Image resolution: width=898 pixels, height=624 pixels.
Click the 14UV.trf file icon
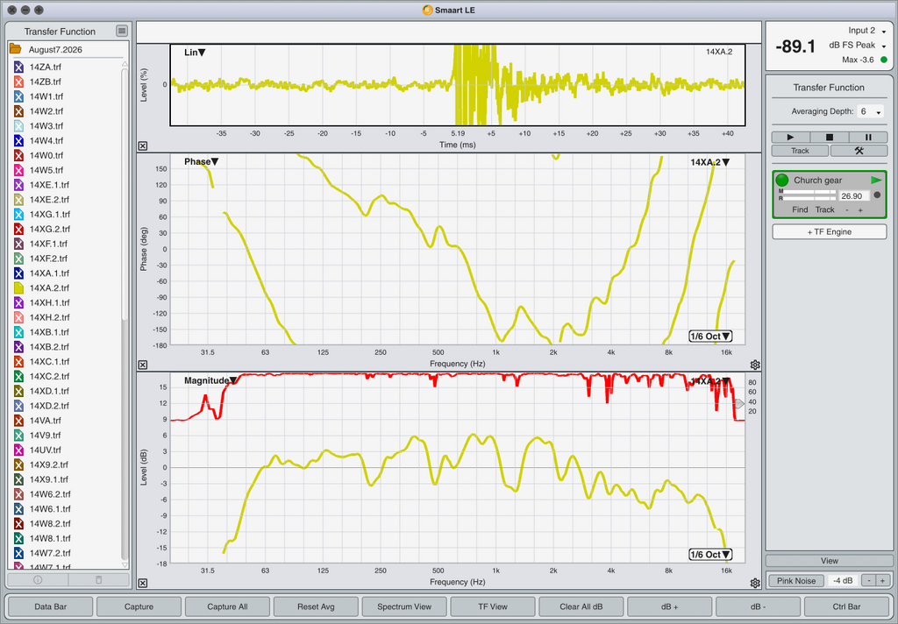click(18, 450)
